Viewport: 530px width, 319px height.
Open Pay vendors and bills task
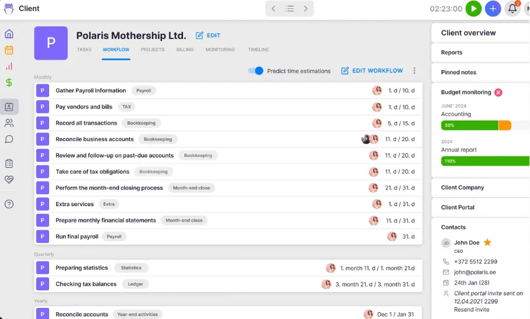(x=228, y=107)
